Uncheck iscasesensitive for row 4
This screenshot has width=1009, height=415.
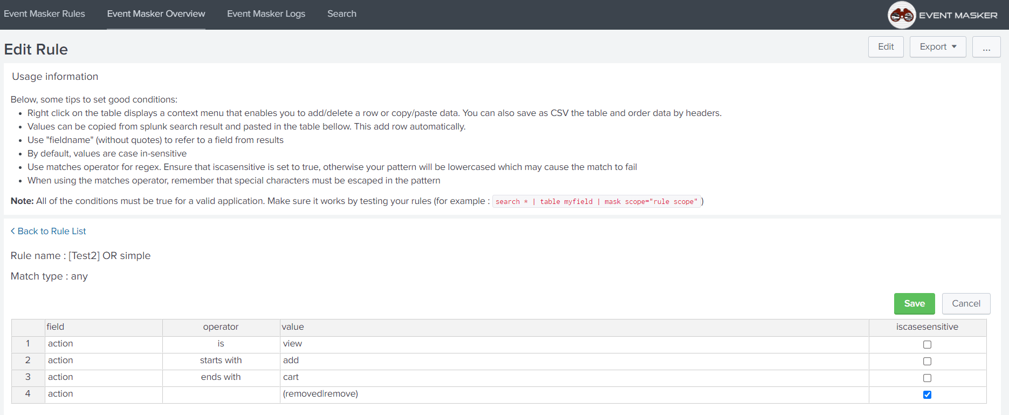pyautogui.click(x=927, y=395)
